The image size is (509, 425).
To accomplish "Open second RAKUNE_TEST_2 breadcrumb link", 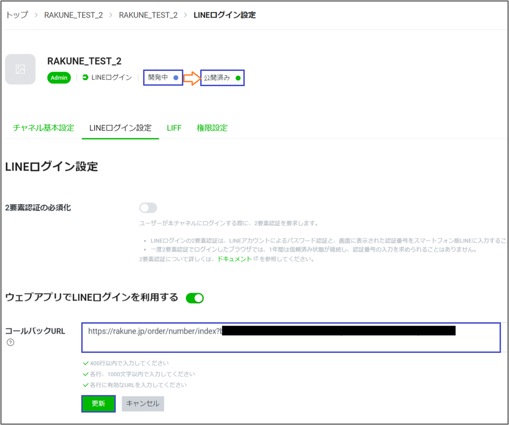I will (x=148, y=15).
